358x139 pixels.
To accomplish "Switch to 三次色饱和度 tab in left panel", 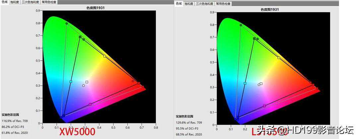I will coord(30,2).
